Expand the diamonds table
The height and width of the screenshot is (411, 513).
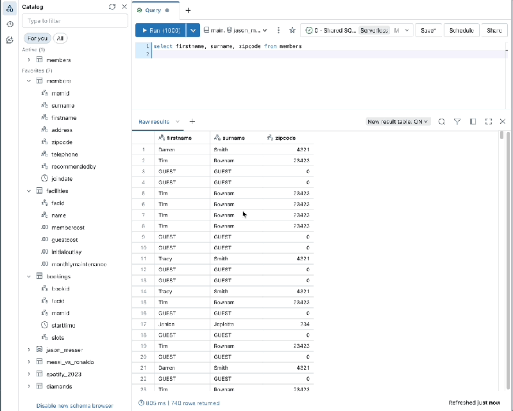(28, 386)
